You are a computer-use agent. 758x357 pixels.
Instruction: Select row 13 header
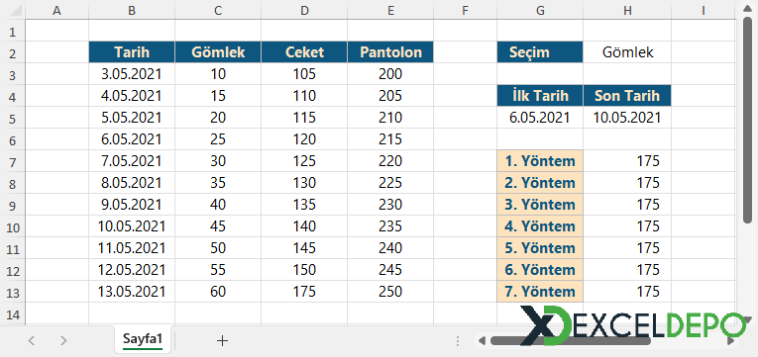[13, 292]
